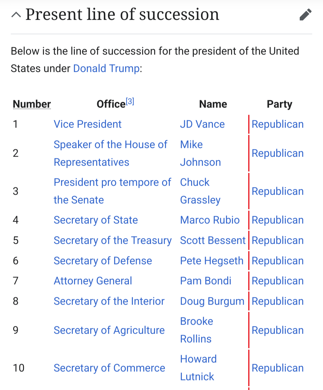Open the footnote reference 3 beside Office

coord(130,101)
